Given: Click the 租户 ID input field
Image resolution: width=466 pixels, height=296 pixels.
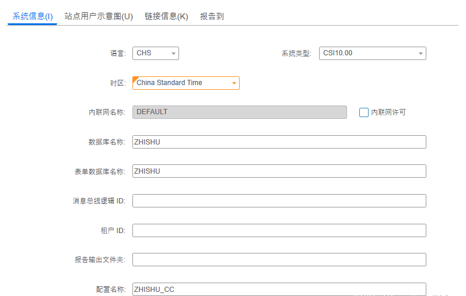Looking at the screenshot, I should pos(279,230).
